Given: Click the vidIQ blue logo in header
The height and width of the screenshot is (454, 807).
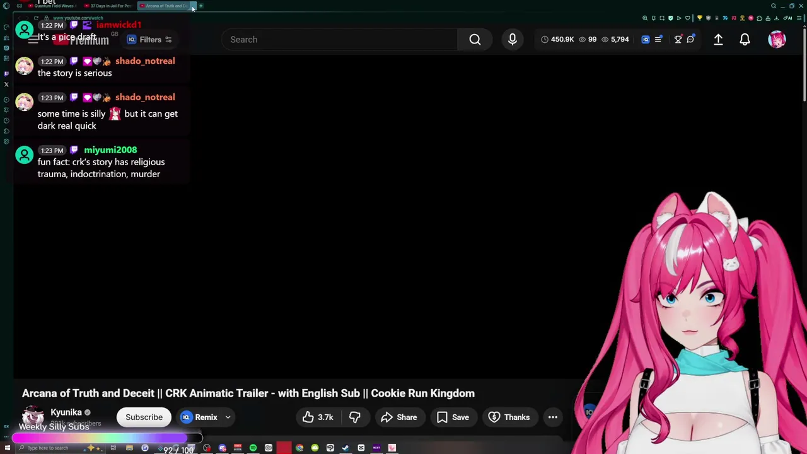Looking at the screenshot, I should [645, 40].
